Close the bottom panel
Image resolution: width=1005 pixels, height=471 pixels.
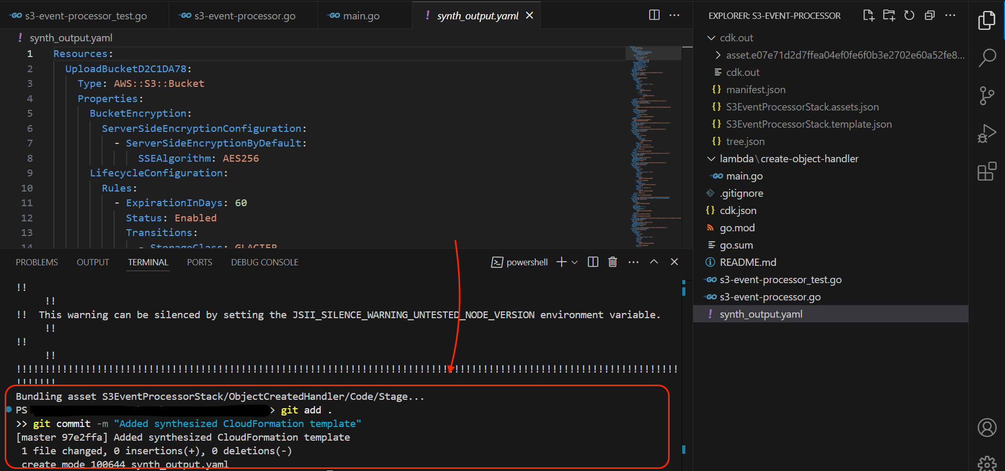tap(674, 262)
